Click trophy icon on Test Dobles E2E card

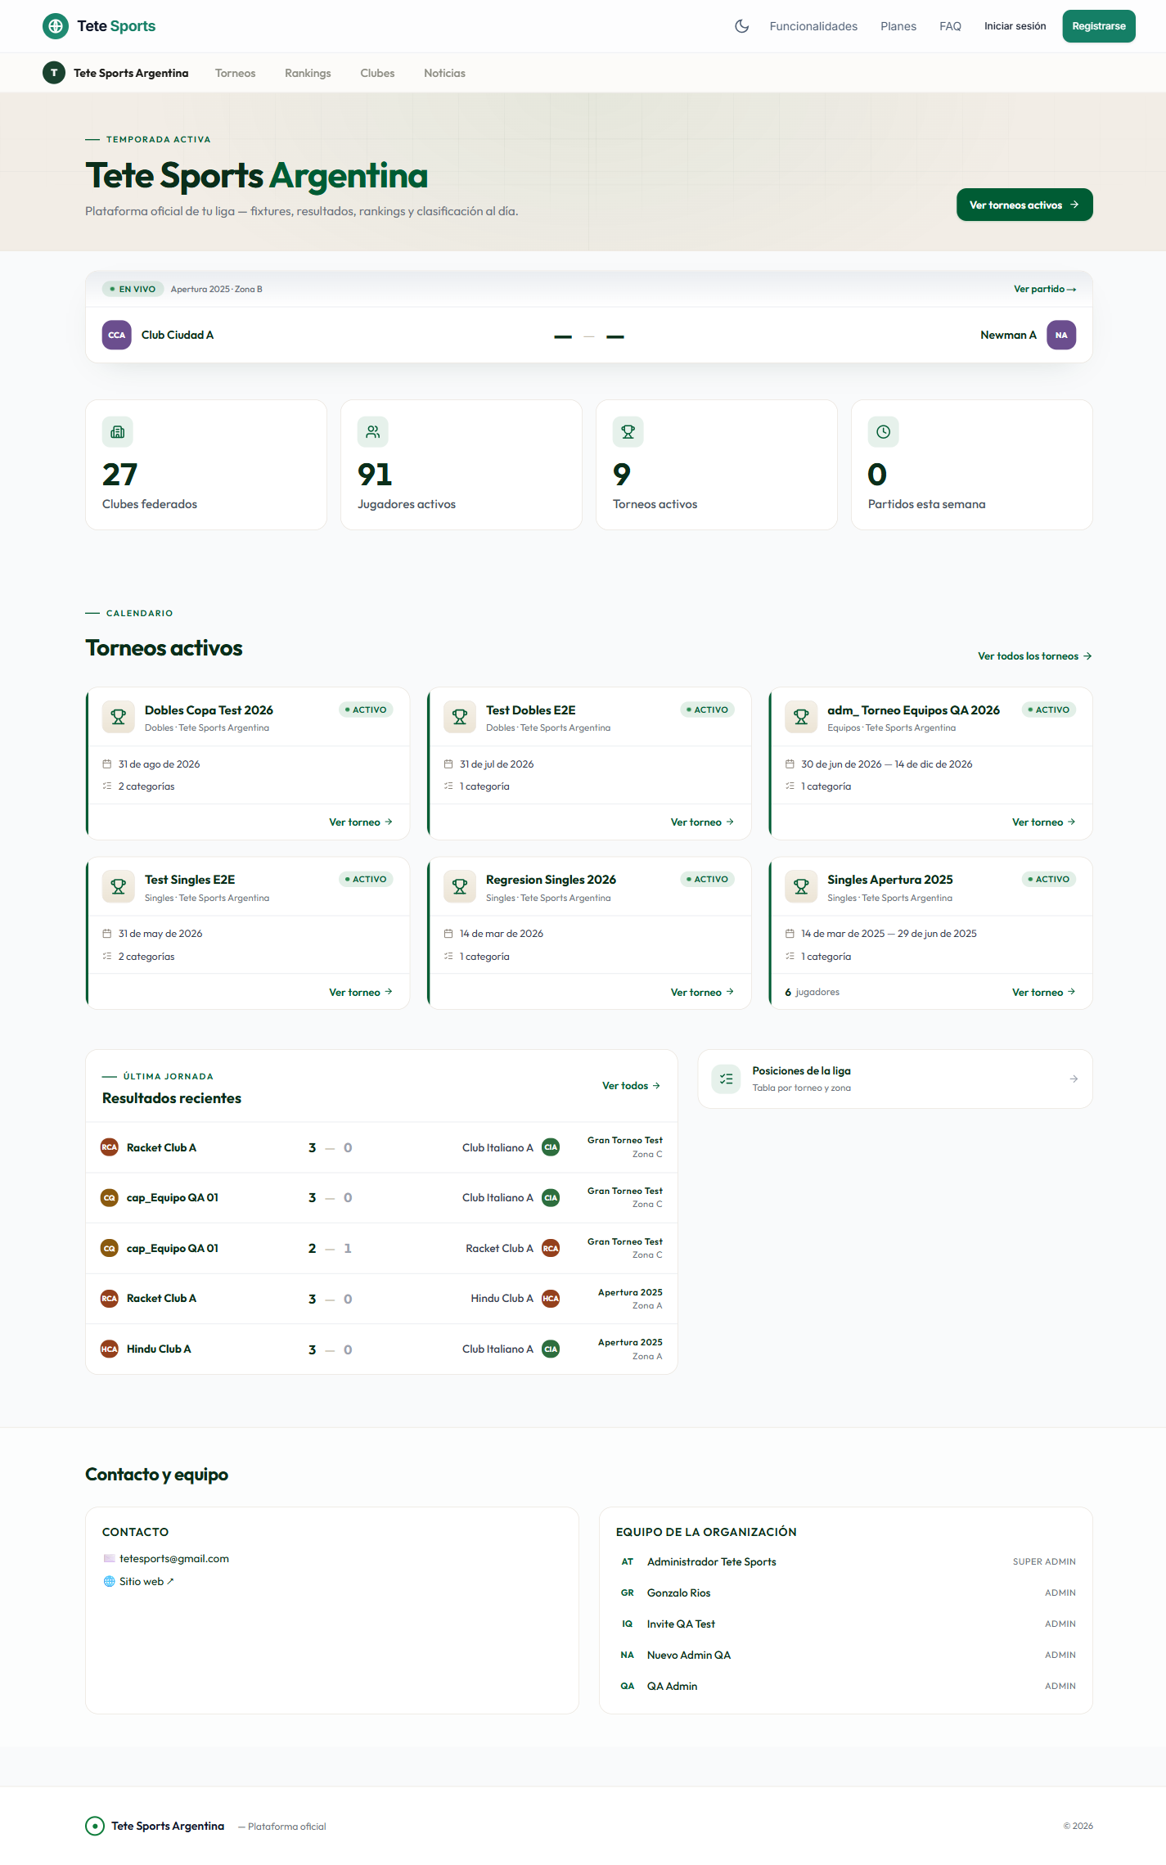(460, 718)
